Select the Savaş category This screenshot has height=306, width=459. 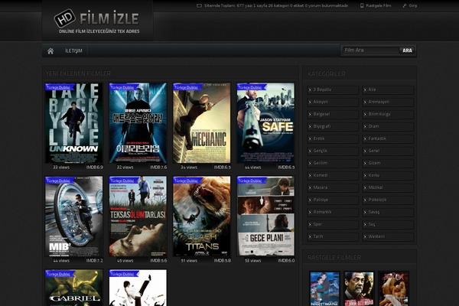388,212
